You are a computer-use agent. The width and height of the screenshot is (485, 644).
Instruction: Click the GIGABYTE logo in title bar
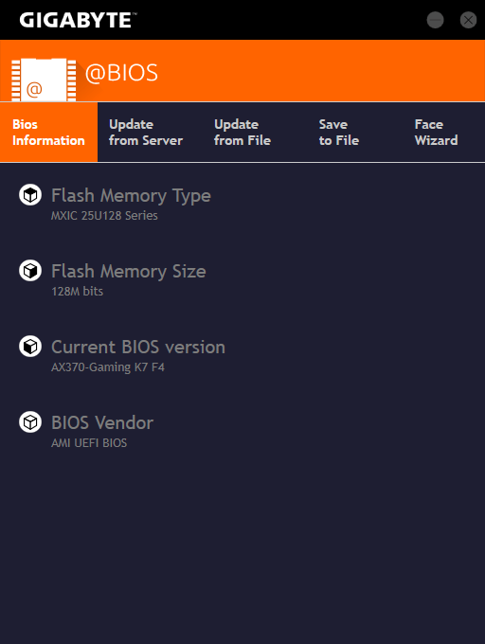click(78, 20)
